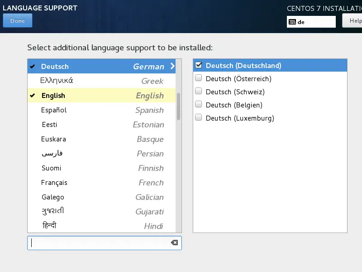362x272 pixels.
Task: Select the Eesti Estonian language row
Action: pyautogui.click(x=101, y=124)
